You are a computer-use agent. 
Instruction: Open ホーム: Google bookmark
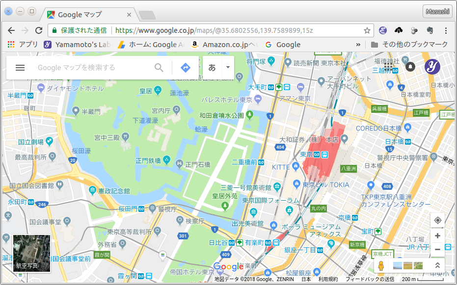pyautogui.click(x=151, y=45)
